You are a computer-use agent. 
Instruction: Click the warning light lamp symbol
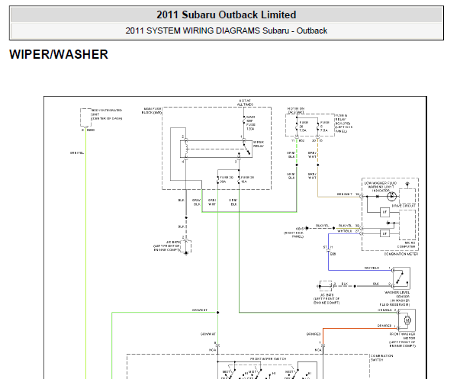391,197
